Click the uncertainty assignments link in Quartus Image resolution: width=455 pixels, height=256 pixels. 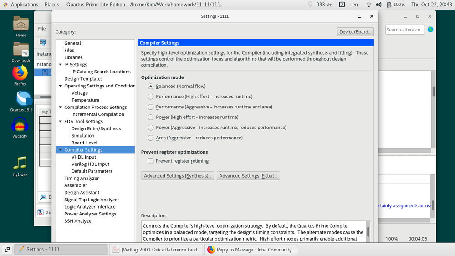(x=404, y=205)
